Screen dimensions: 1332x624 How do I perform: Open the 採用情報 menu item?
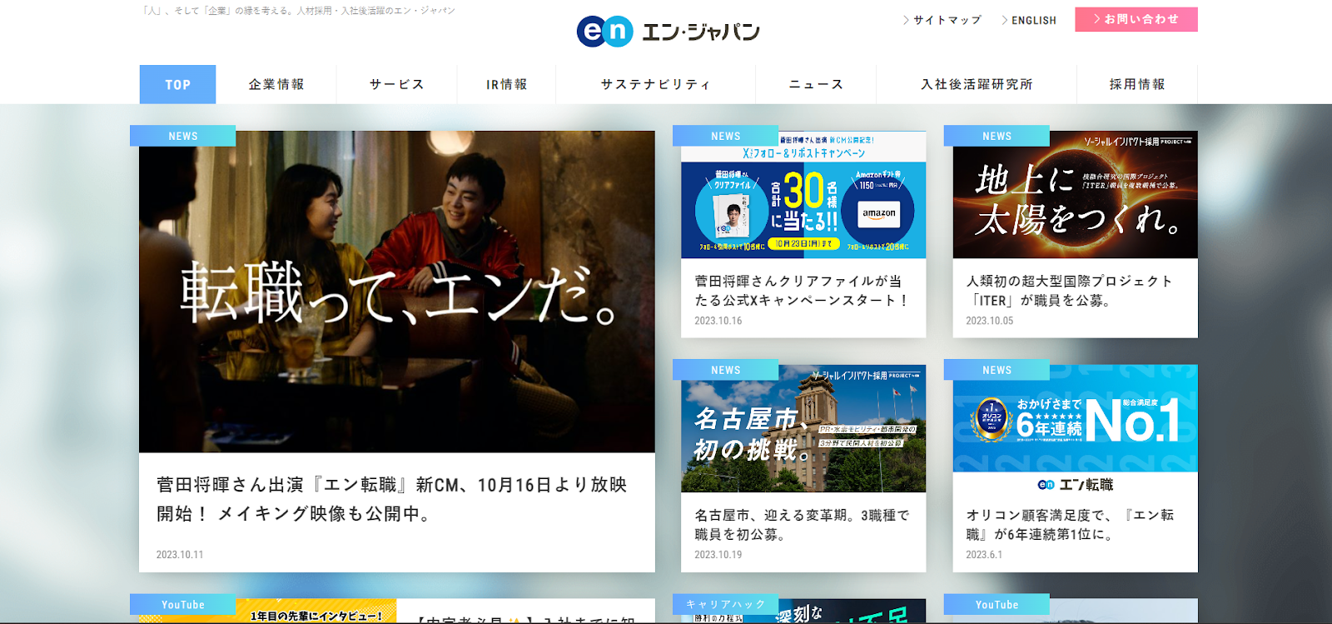1137,84
